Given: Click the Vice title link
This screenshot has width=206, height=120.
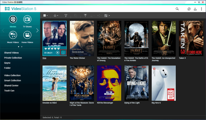Looking at the screenshot, I should pyautogui.click(x=44, y=58).
